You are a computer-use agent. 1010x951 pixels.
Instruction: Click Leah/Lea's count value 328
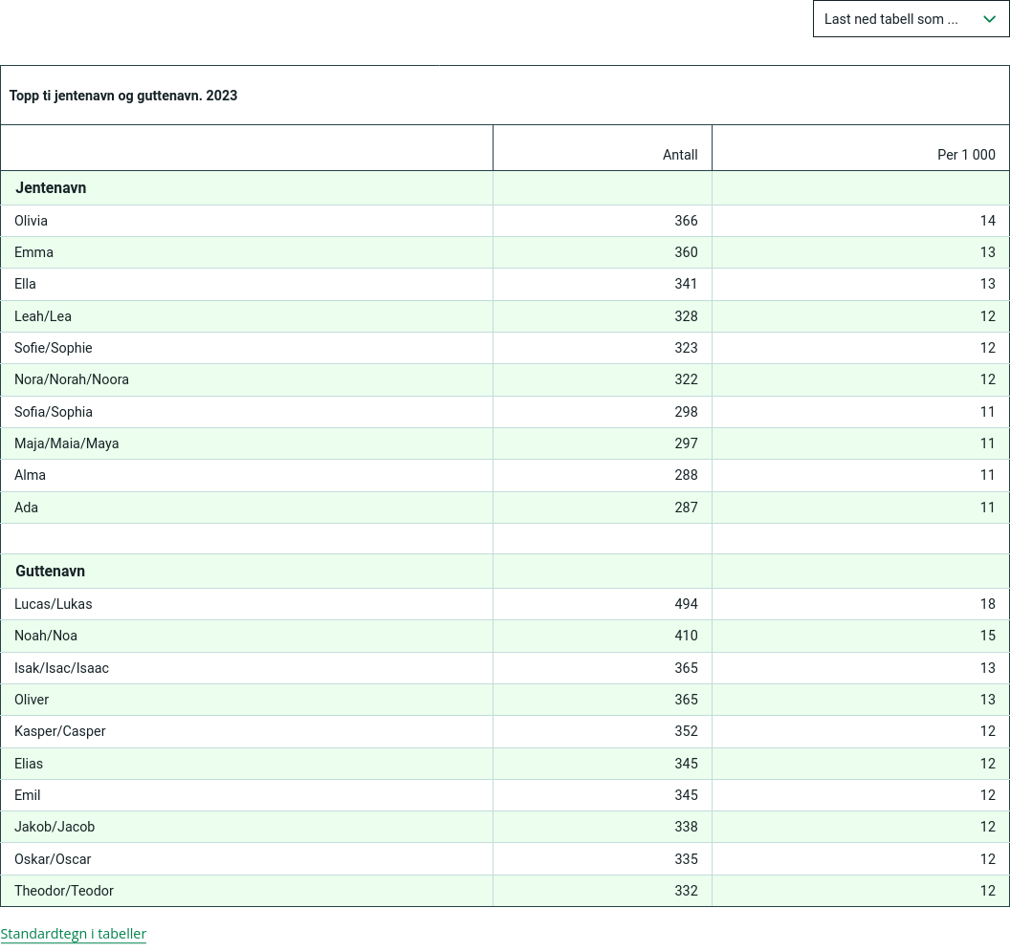pos(686,316)
